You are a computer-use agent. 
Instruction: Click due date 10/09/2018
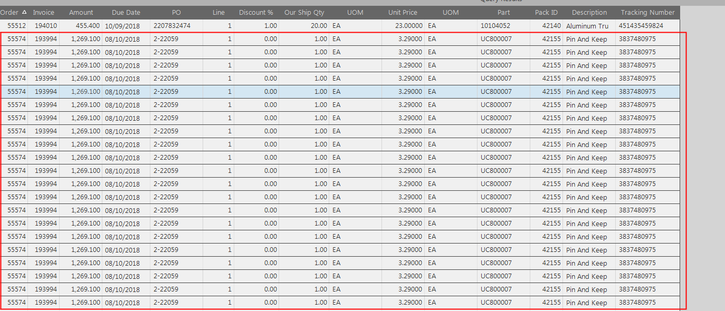pos(122,26)
